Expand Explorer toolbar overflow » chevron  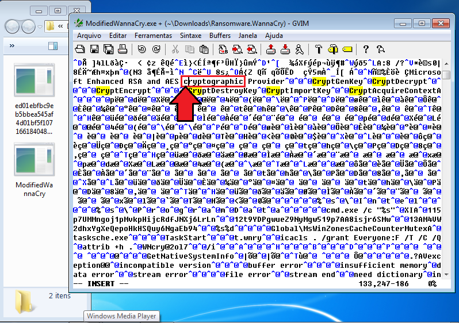(12, 45)
